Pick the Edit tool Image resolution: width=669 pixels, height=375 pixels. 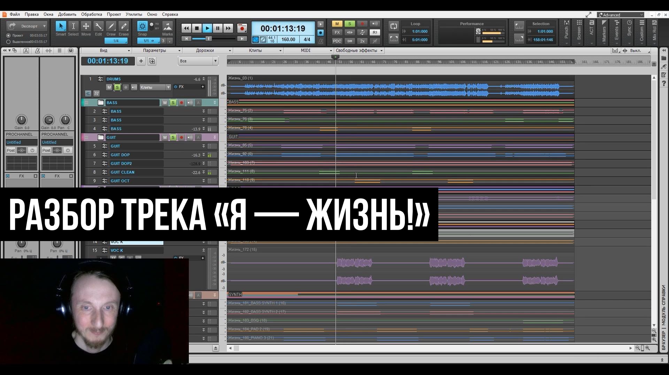tap(99, 26)
